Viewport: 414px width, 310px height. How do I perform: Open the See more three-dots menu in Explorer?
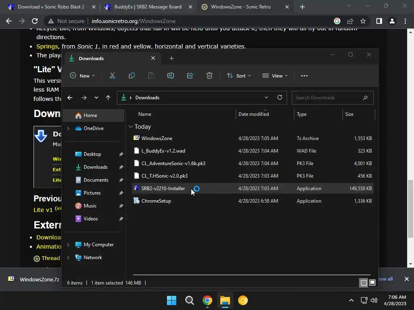304,75
